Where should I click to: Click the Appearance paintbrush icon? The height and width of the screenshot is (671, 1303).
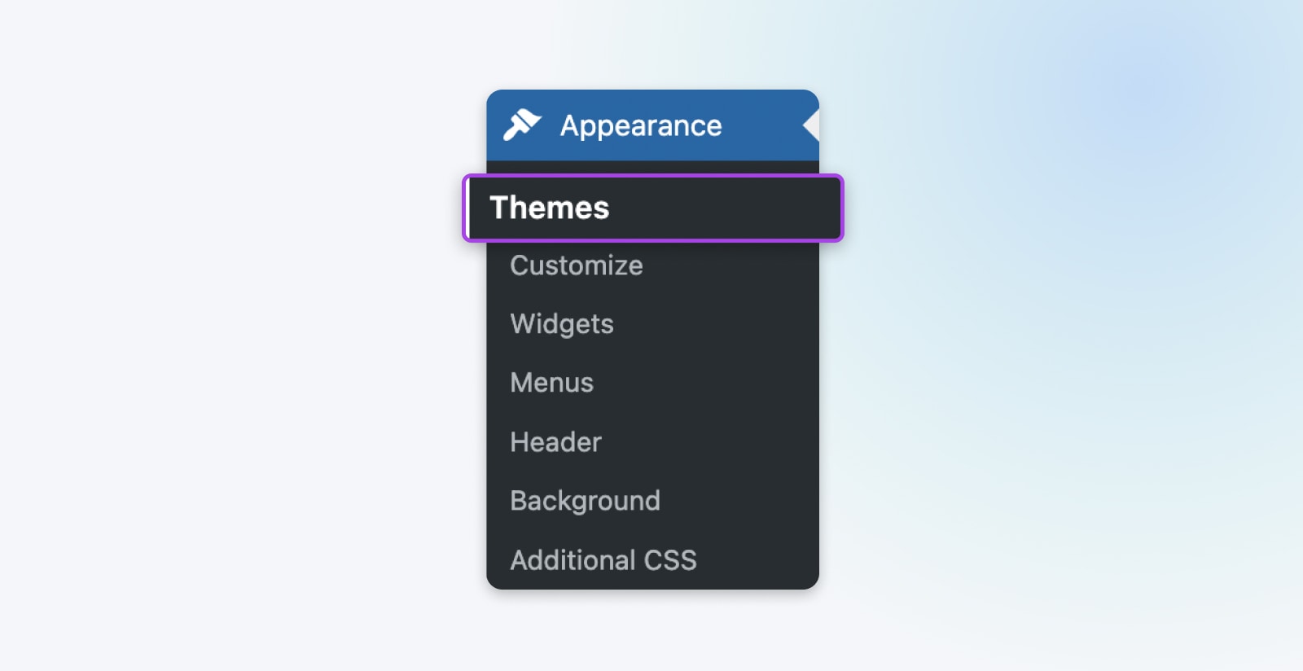pos(521,125)
